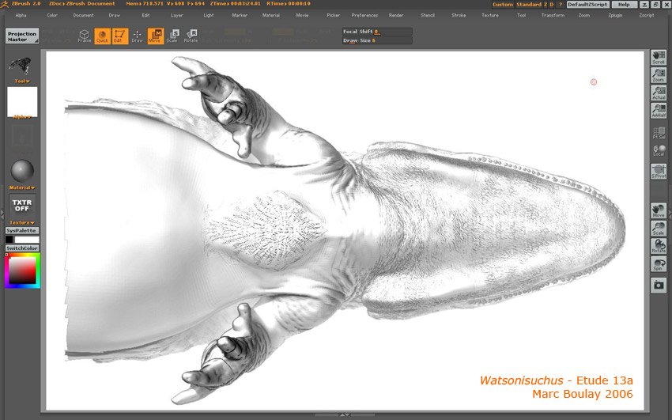
Task: Click the camera snapshot icon
Action: (659, 286)
